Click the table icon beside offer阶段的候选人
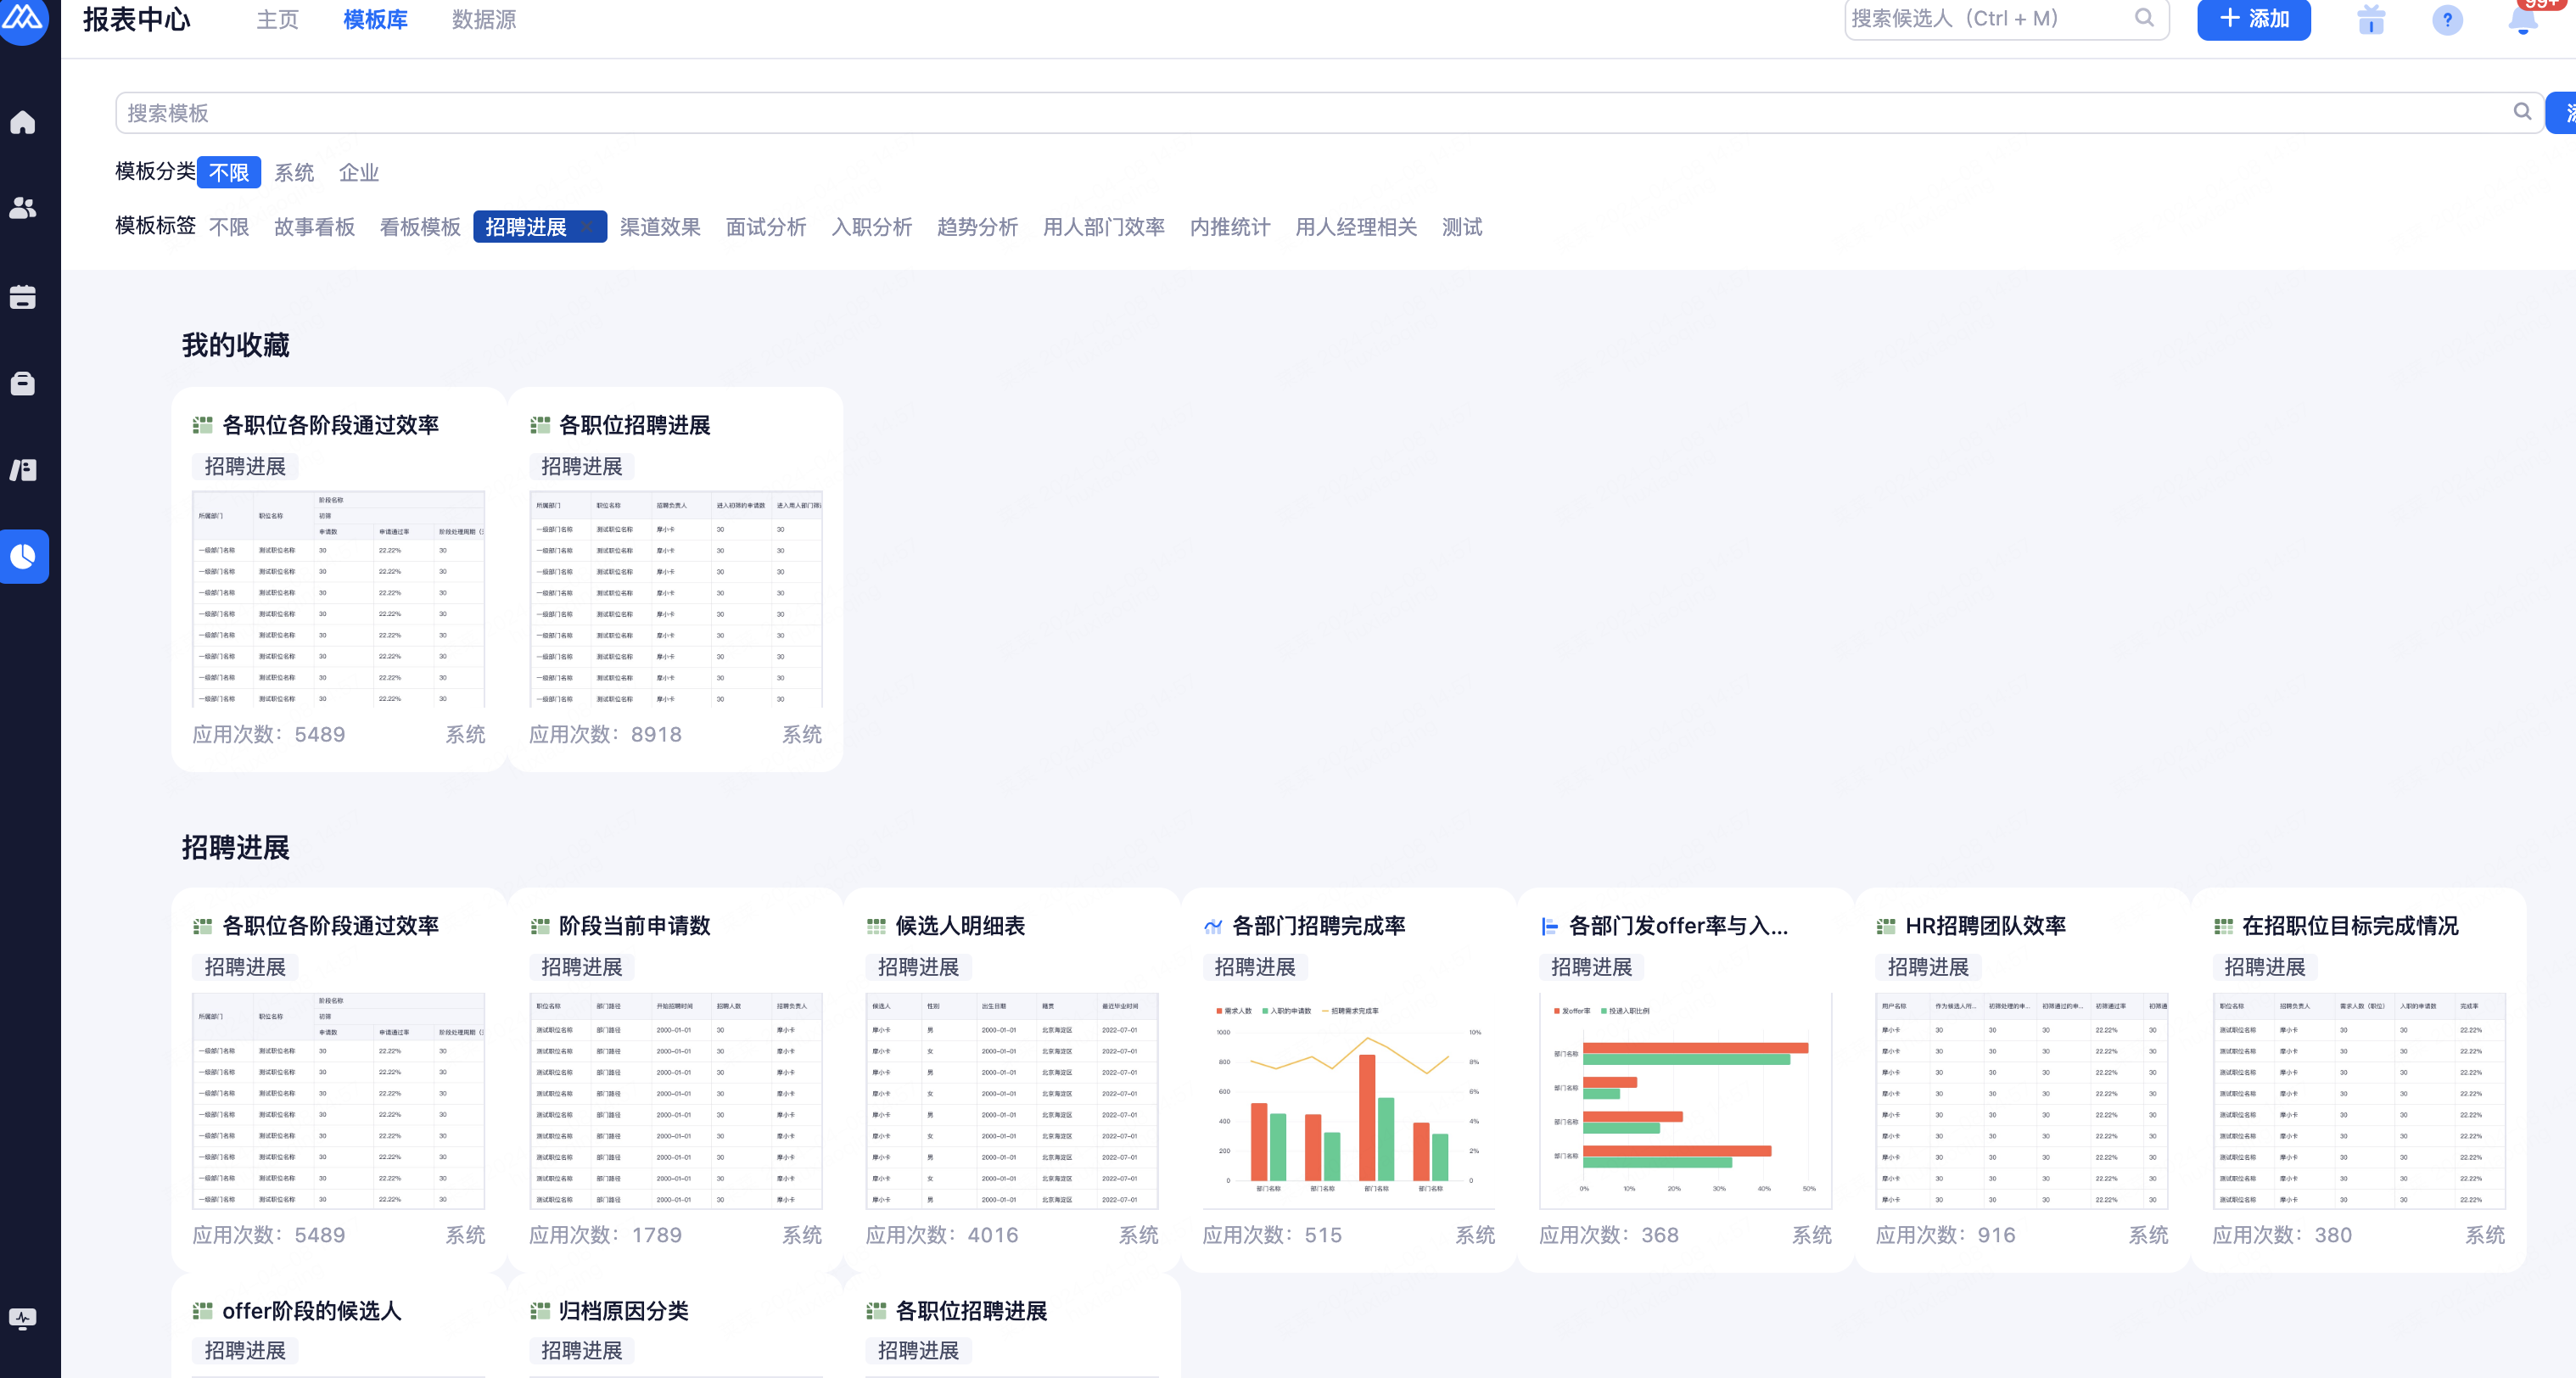This screenshot has width=2576, height=1378. click(203, 1310)
